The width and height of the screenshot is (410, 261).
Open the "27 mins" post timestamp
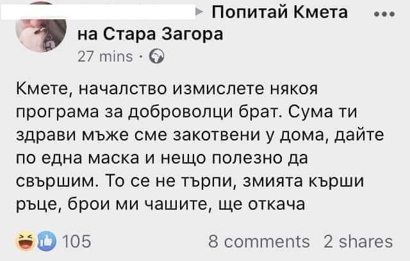coord(104,57)
